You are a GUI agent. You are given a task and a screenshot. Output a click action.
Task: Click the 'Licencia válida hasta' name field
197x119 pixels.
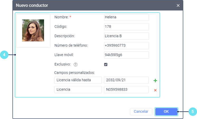click(78, 80)
